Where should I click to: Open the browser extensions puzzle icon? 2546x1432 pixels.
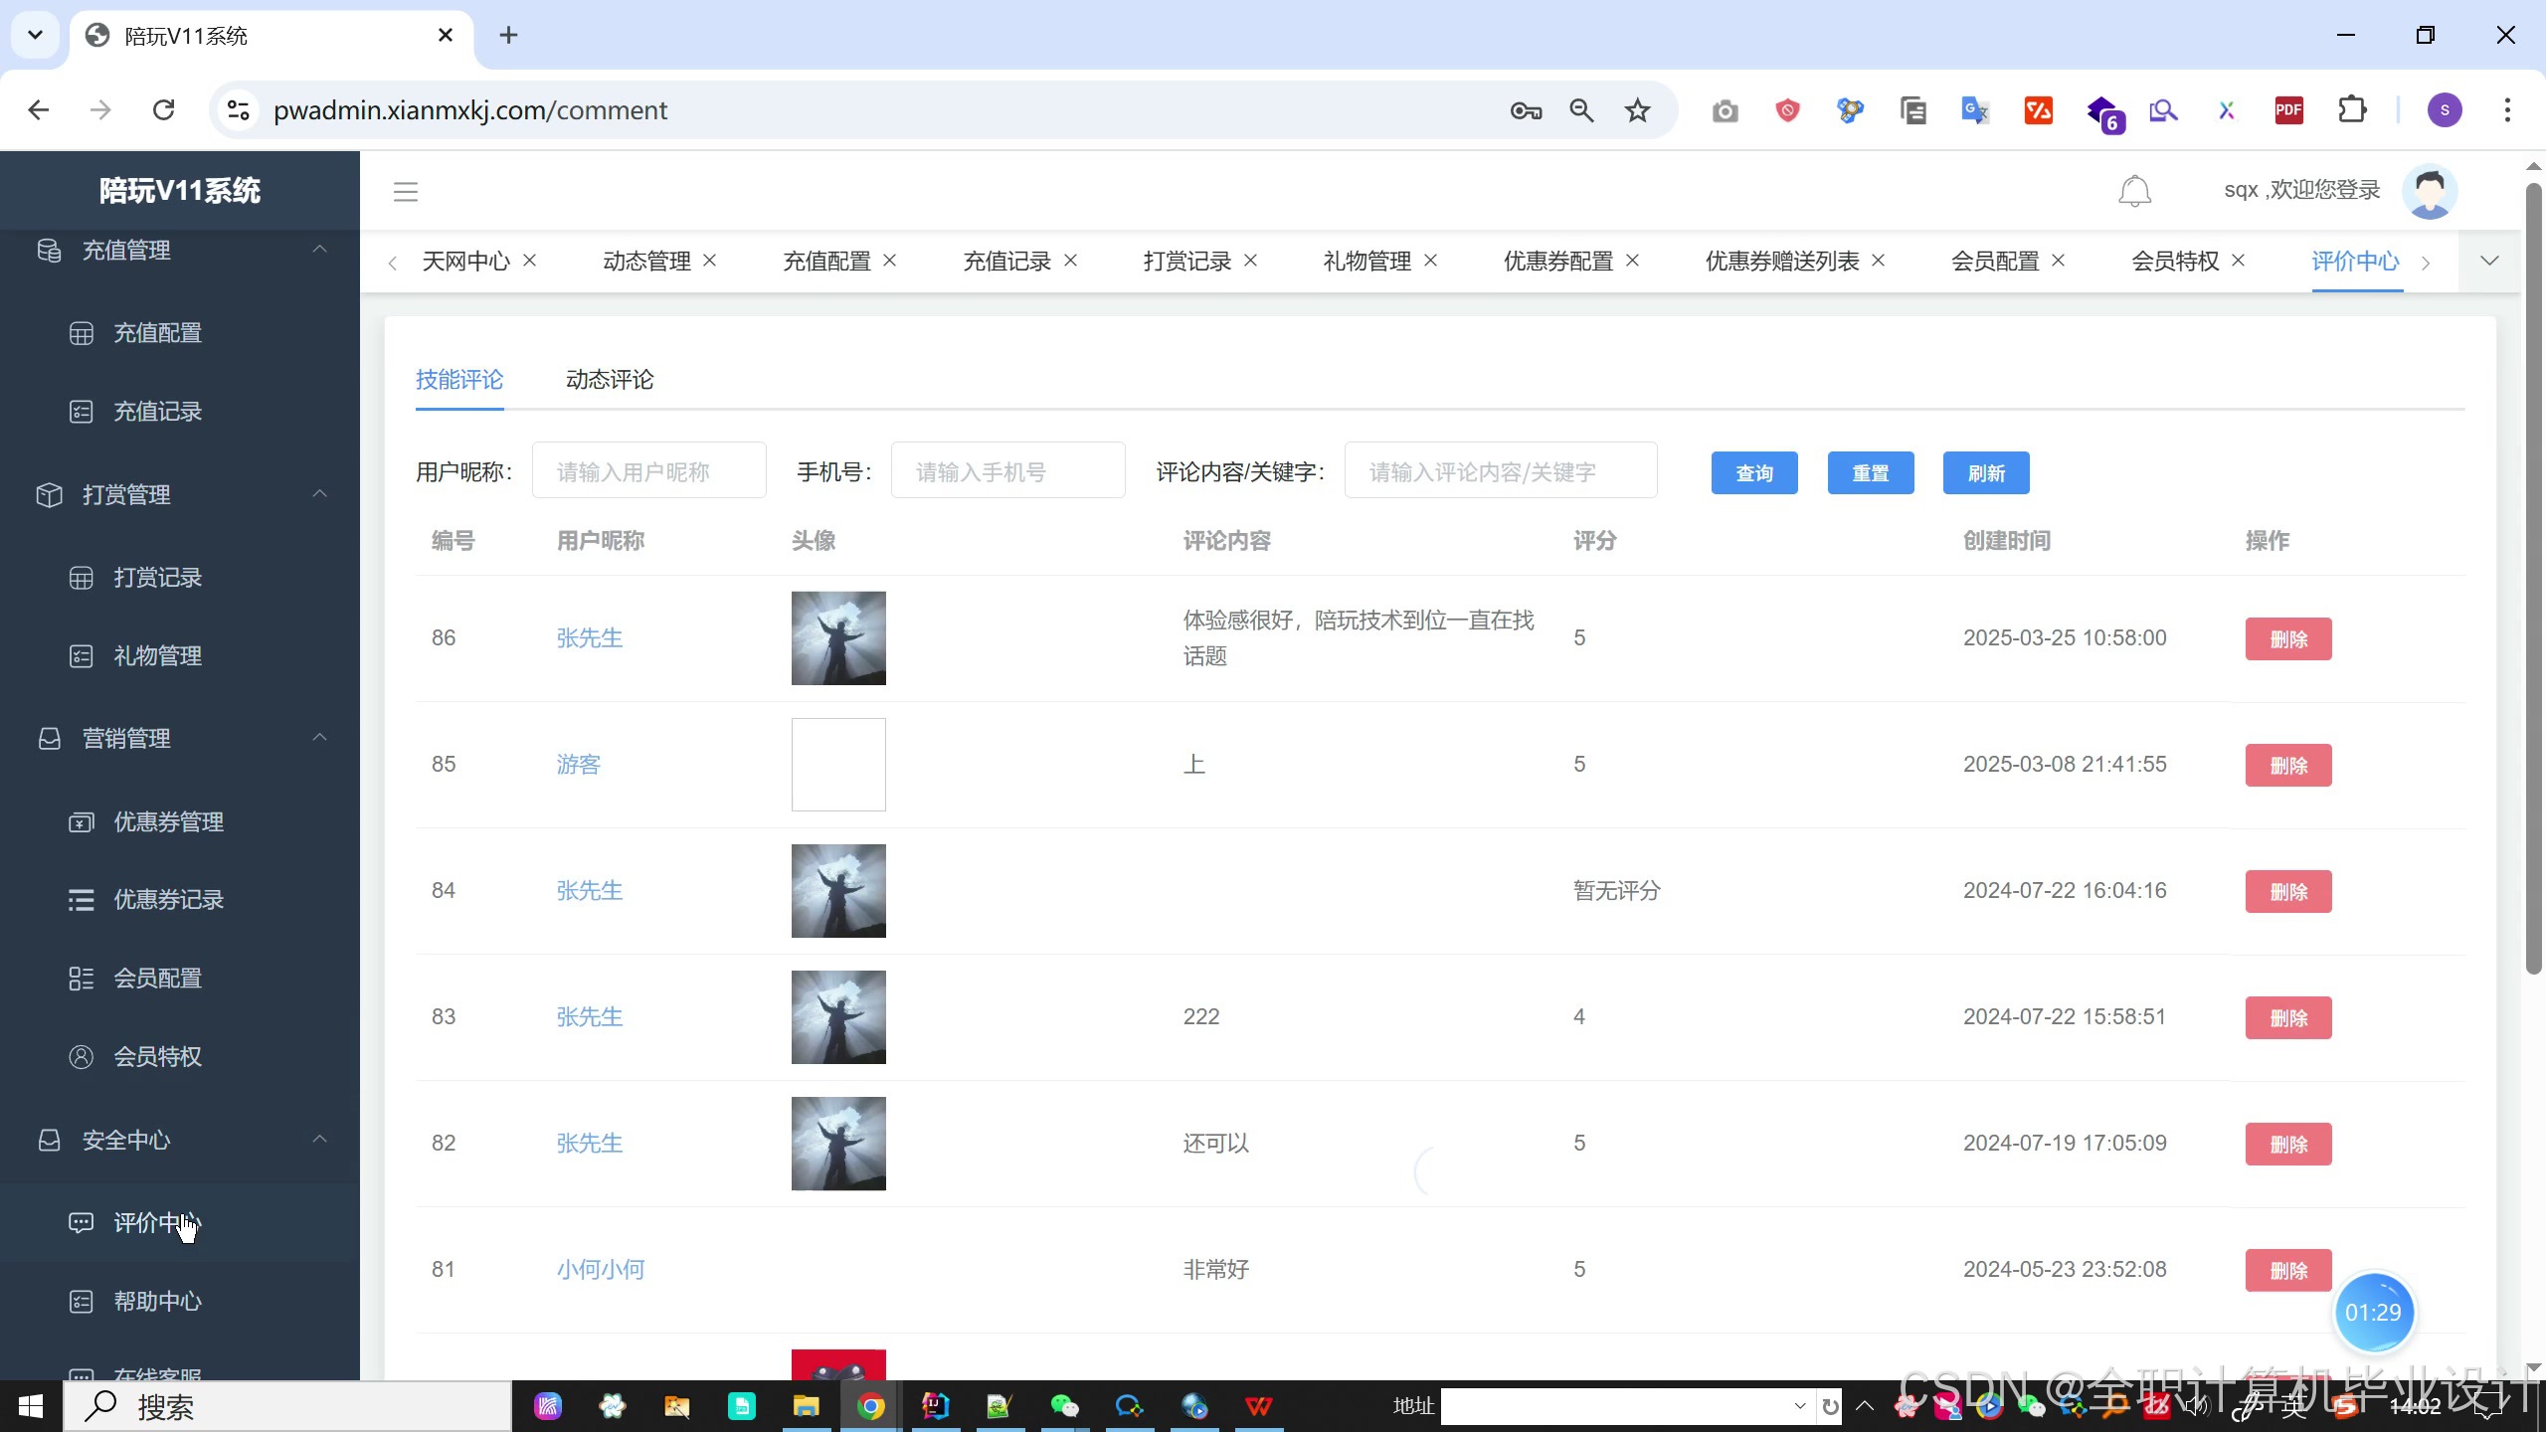2352,109
